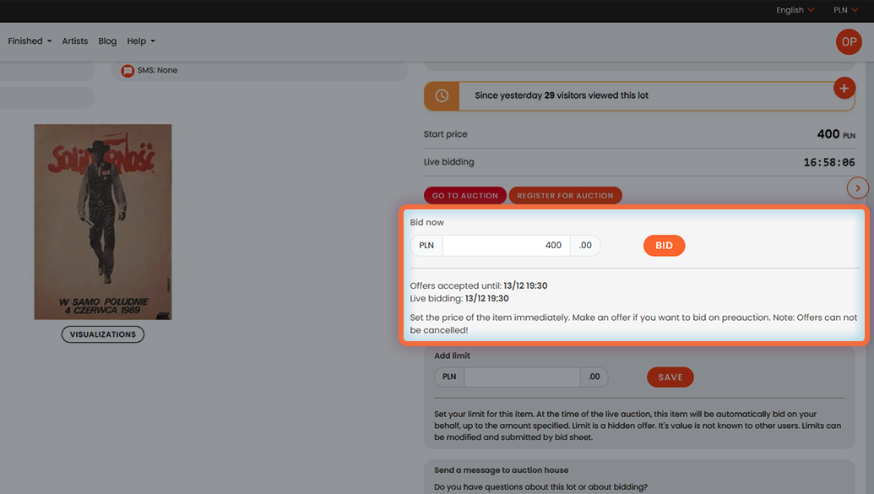Open the Blog page
The height and width of the screenshot is (494, 874).
[x=107, y=41]
